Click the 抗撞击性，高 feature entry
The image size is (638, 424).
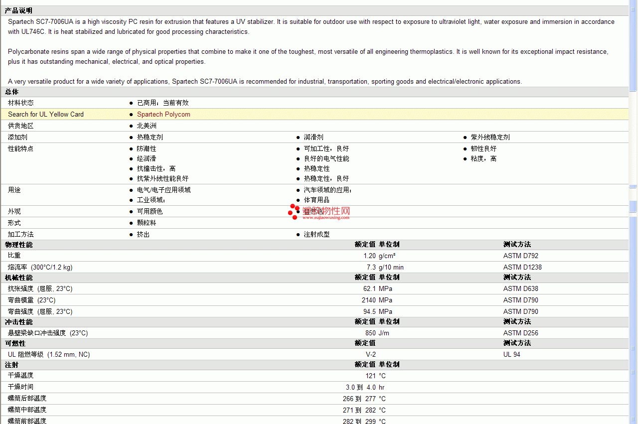point(157,168)
